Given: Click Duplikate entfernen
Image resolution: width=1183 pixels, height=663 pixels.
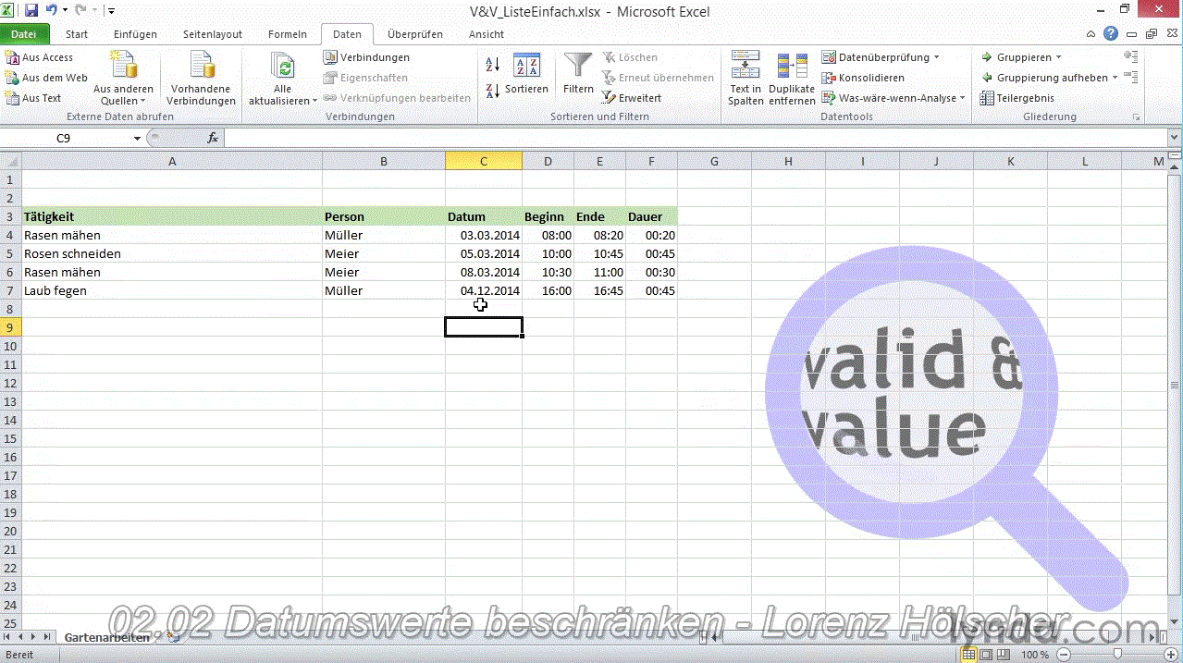Looking at the screenshot, I should [792, 79].
